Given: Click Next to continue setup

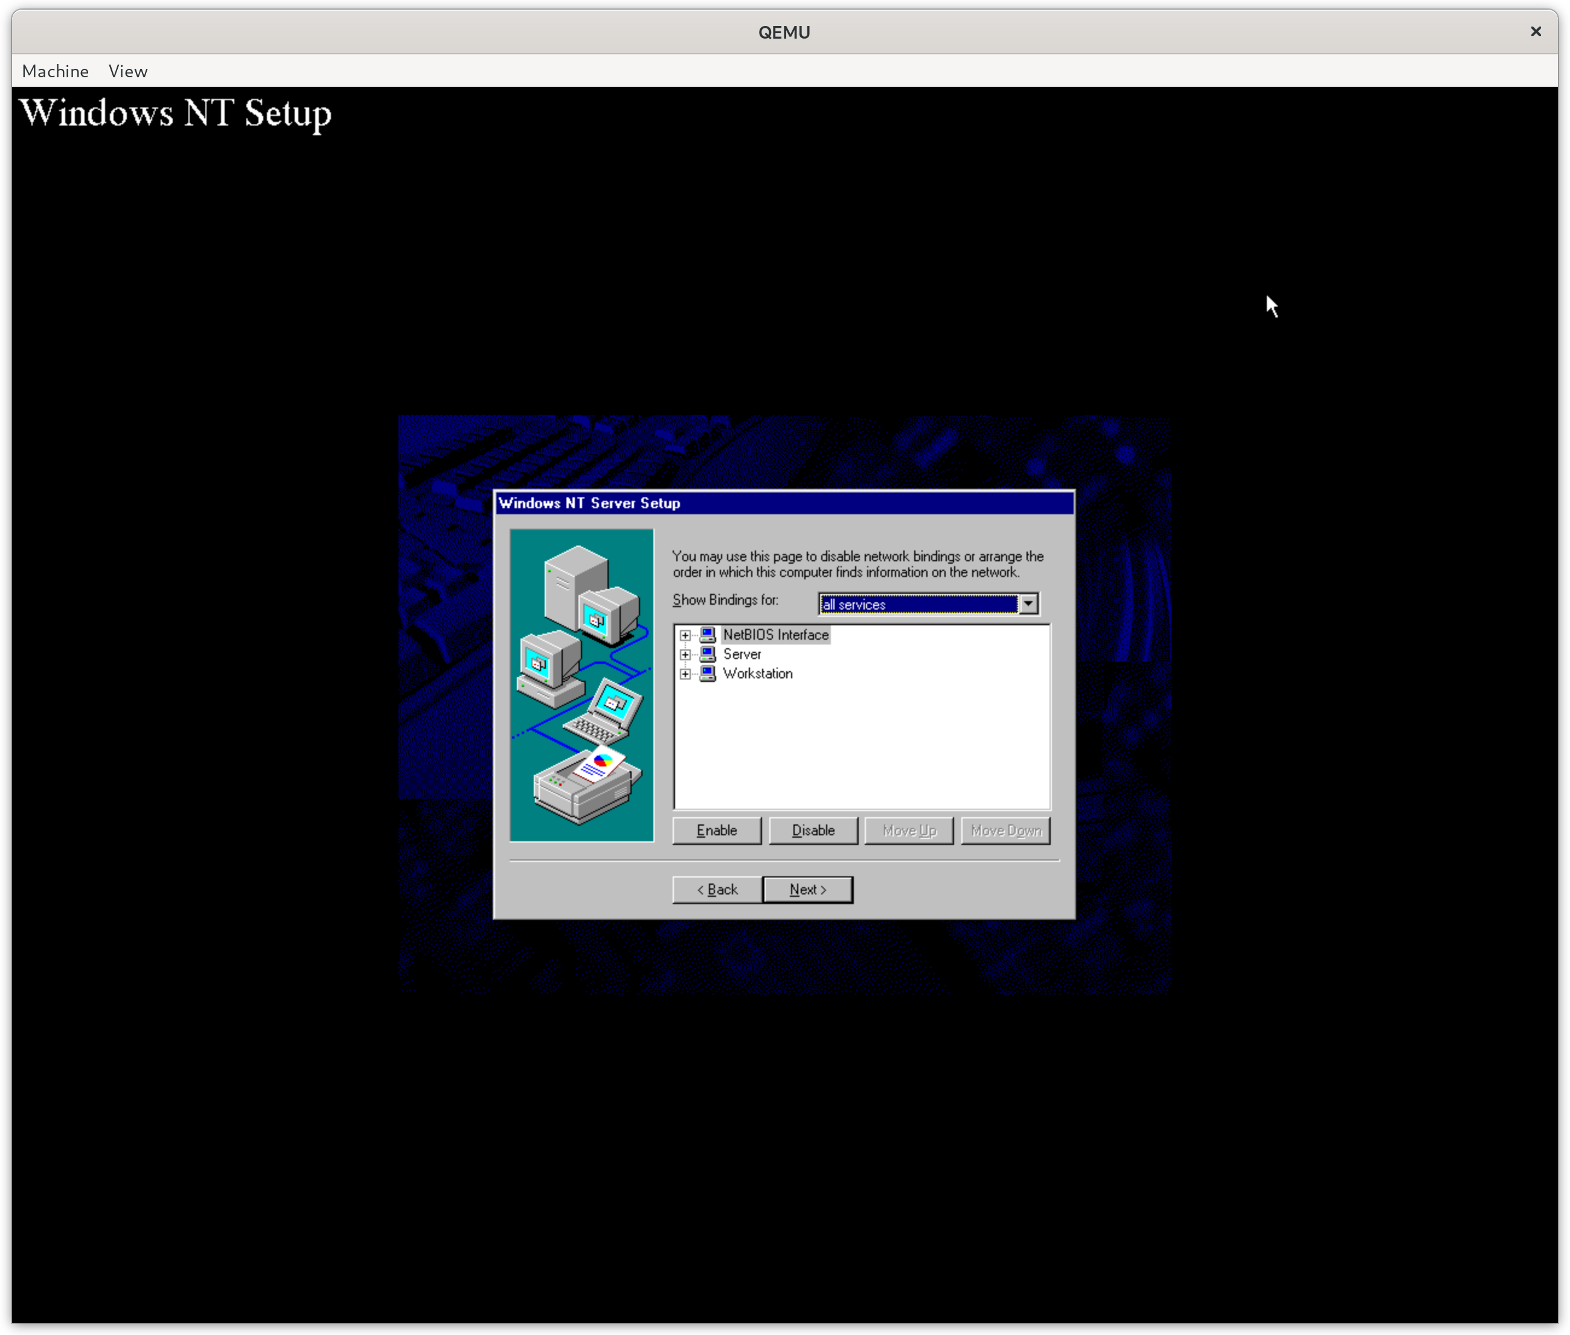Looking at the screenshot, I should (808, 889).
